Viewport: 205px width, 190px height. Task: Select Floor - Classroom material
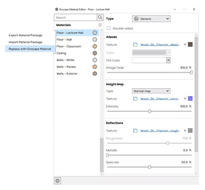click(77, 46)
